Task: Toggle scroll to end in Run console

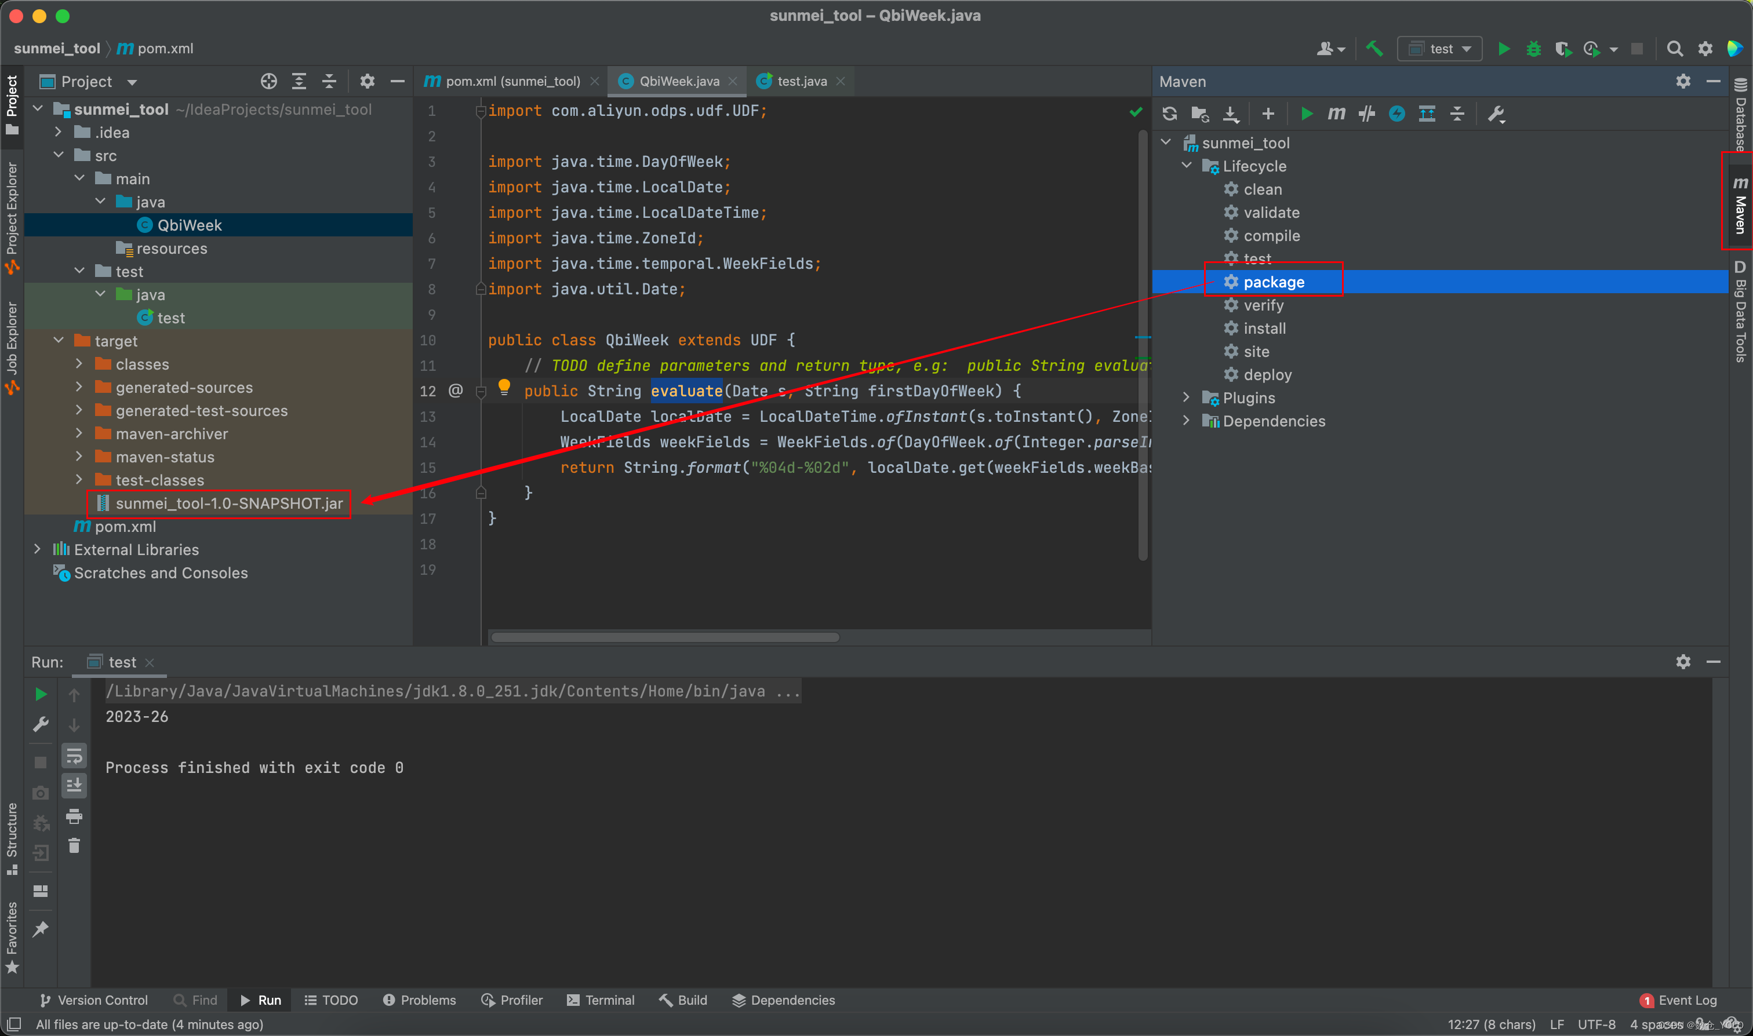Action: pos(74,785)
